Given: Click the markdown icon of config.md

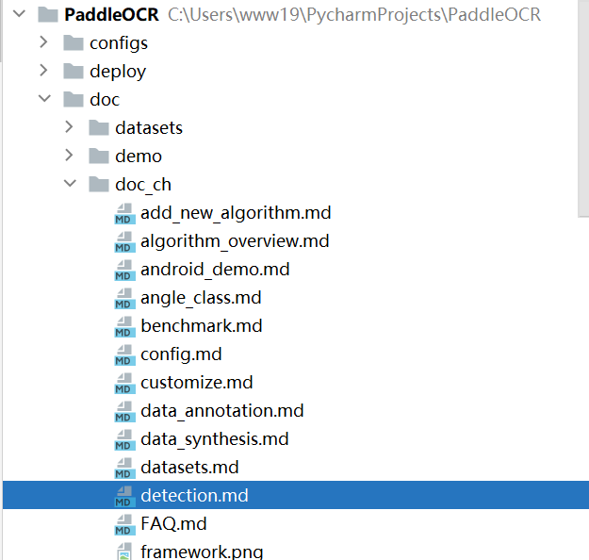Looking at the screenshot, I should tap(124, 354).
